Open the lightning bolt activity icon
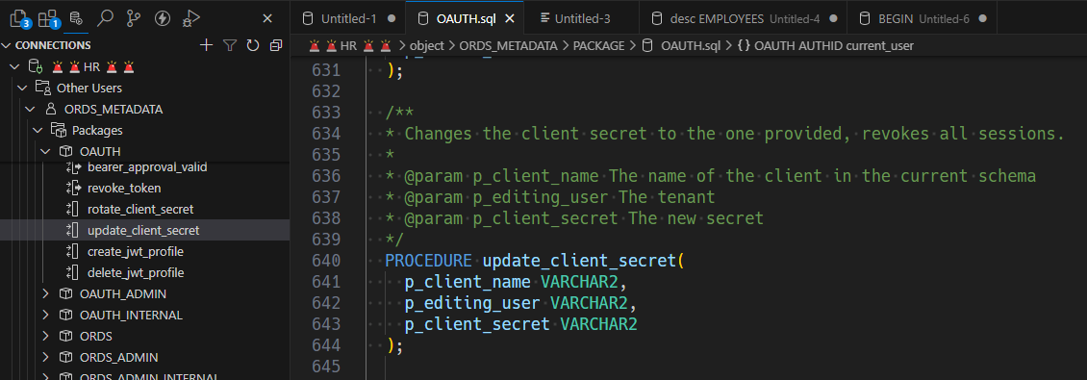 click(x=163, y=18)
